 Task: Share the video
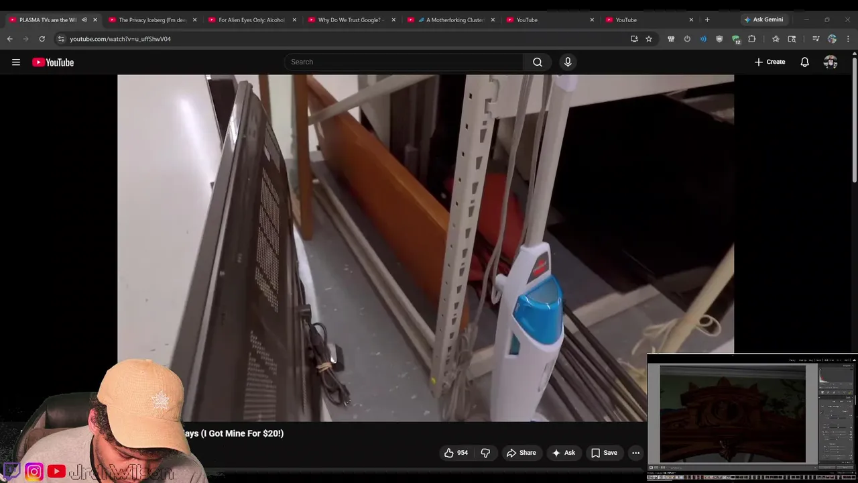(522, 453)
